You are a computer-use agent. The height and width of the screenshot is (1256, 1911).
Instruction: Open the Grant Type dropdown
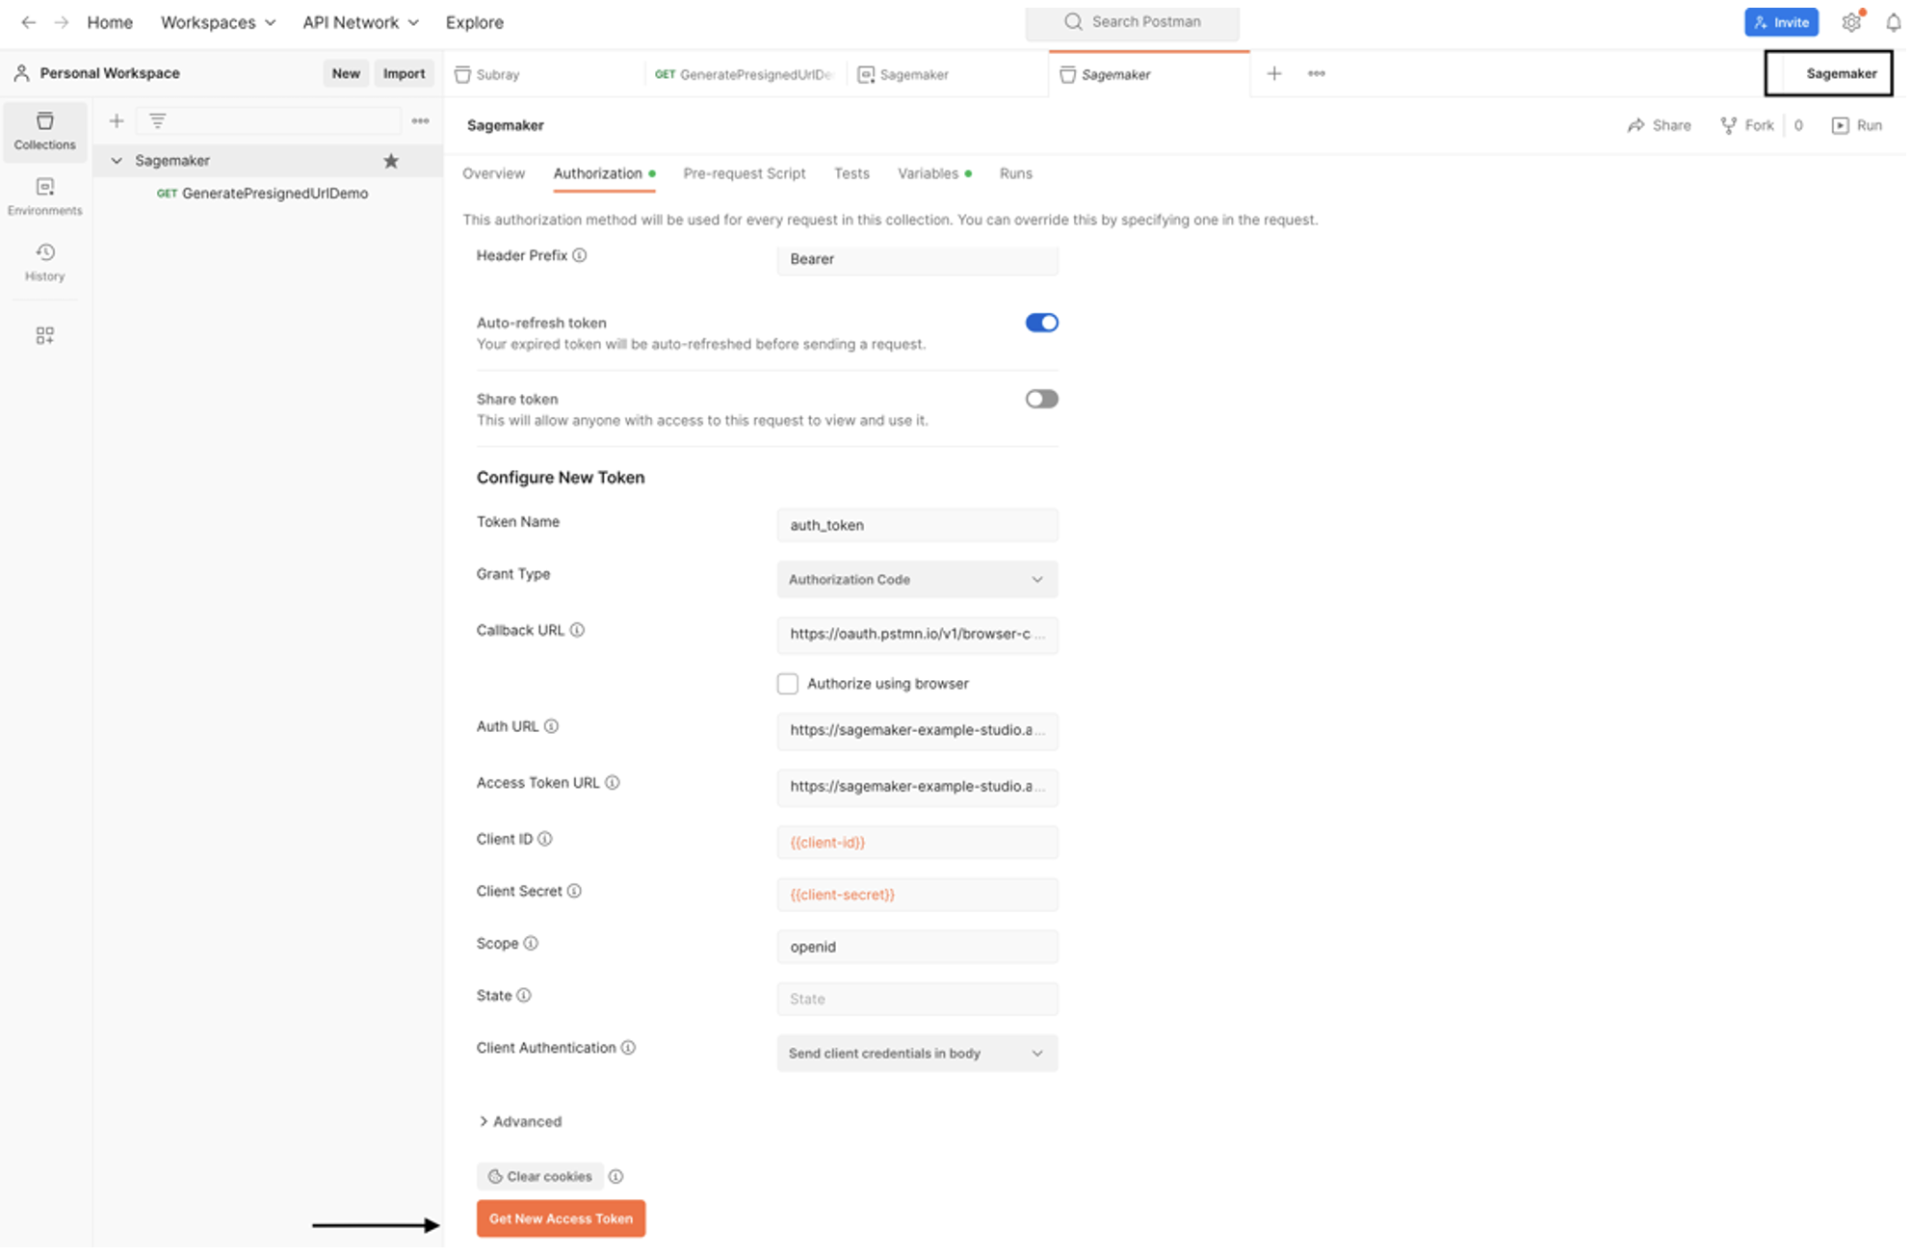[916, 580]
